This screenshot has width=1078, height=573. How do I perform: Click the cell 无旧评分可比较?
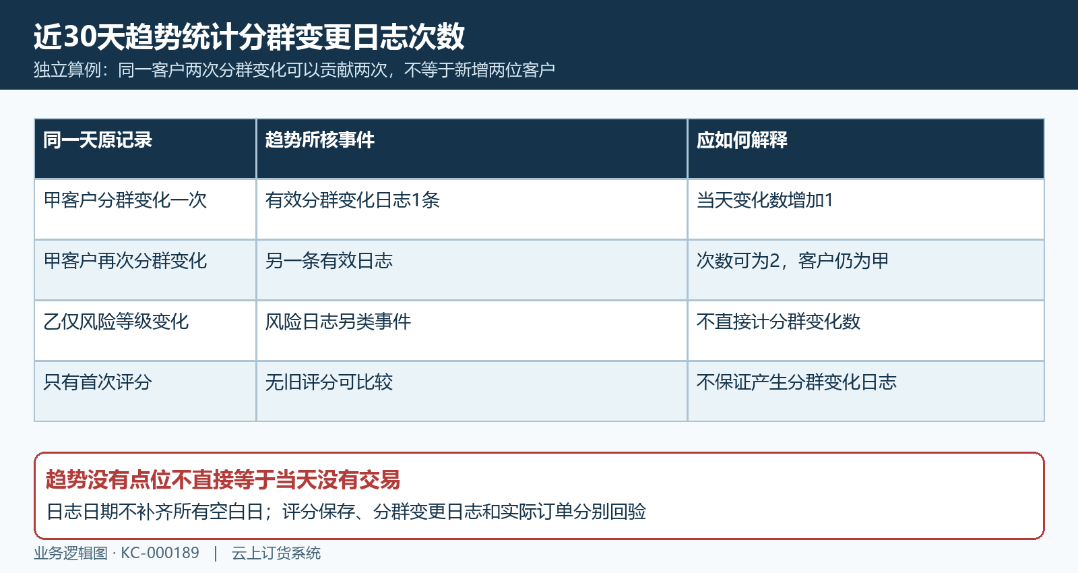472,391
